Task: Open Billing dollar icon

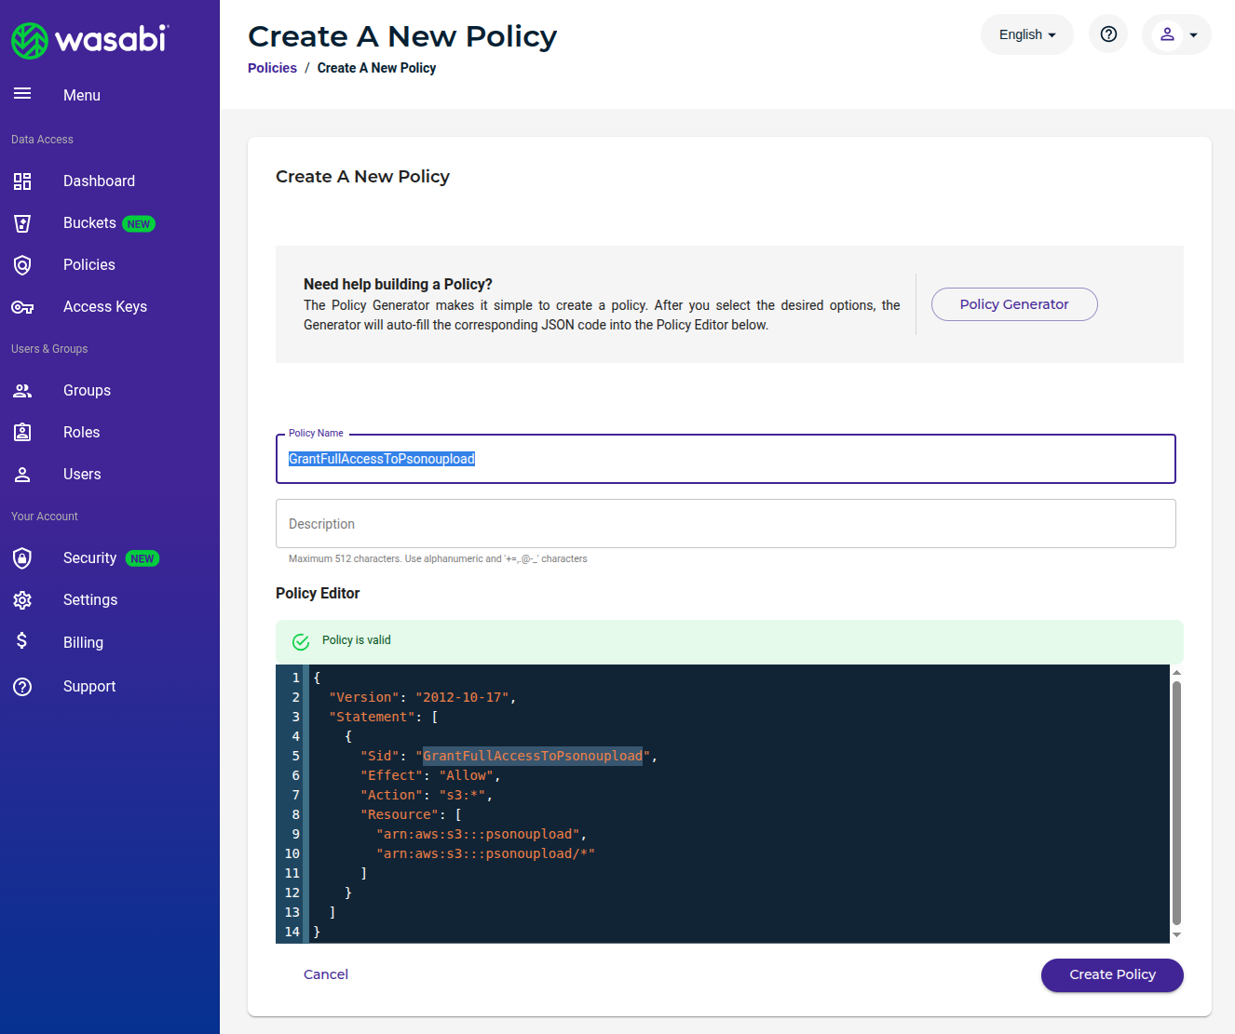Action: pos(22,641)
